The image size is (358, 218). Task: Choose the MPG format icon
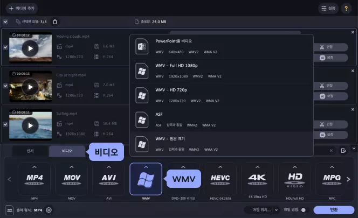pos(332,179)
